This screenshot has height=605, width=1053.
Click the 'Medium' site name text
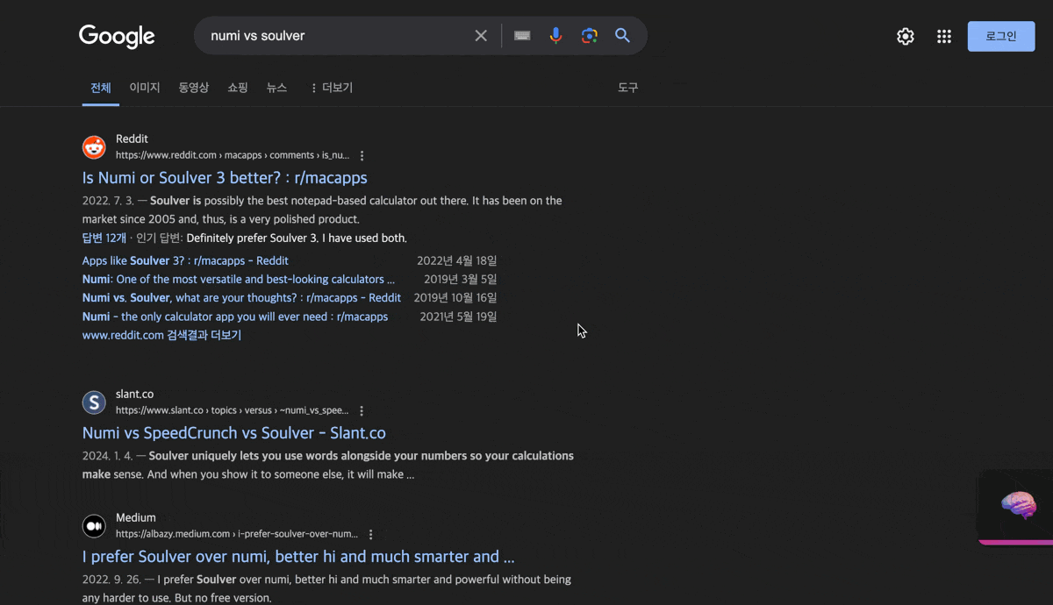click(136, 517)
